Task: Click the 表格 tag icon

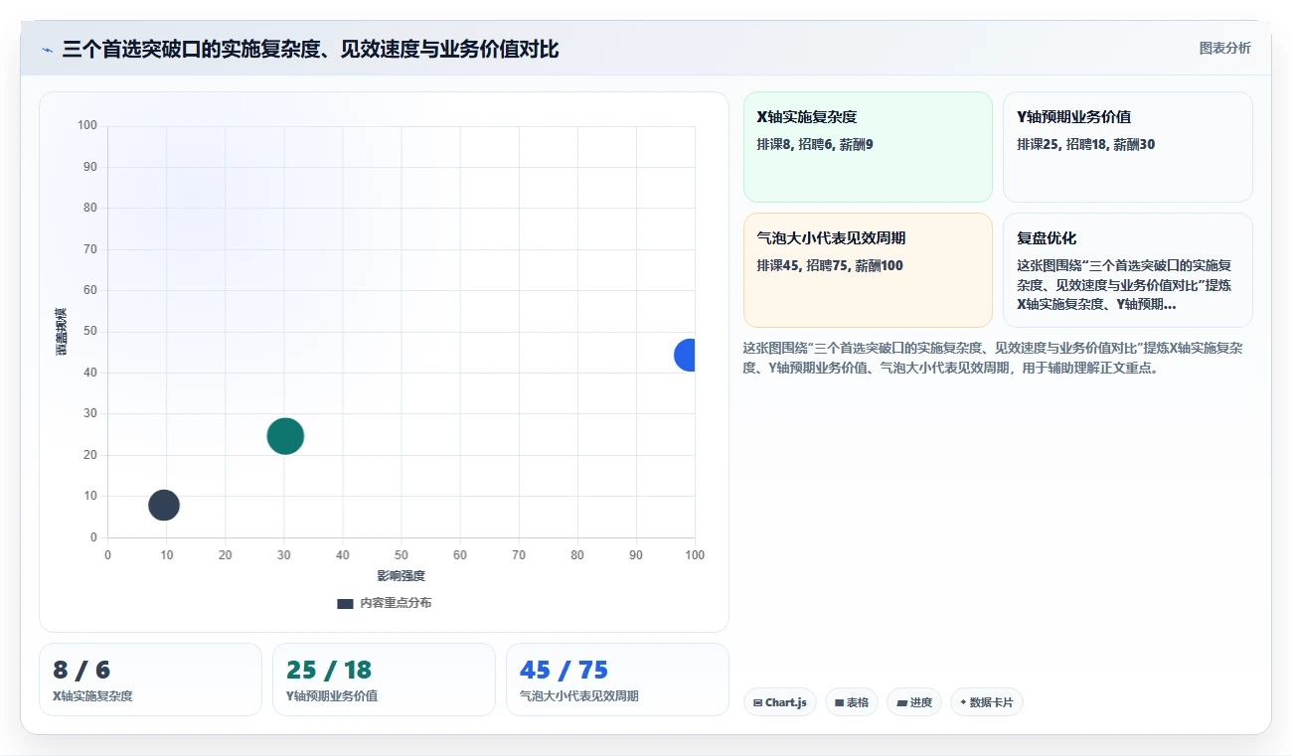Action: point(839,702)
